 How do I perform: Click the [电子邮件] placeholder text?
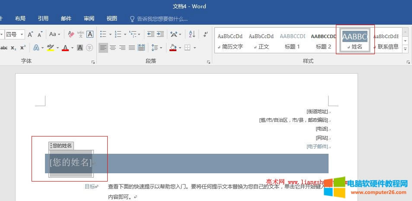pos(317,146)
